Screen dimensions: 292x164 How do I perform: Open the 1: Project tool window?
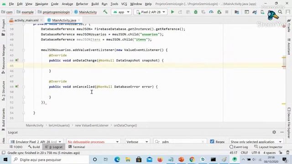3,27
